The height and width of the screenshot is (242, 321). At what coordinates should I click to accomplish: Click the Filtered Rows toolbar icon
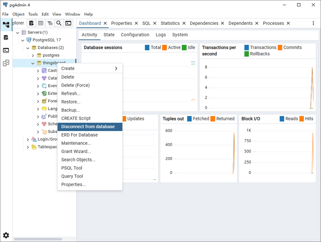click(50, 23)
